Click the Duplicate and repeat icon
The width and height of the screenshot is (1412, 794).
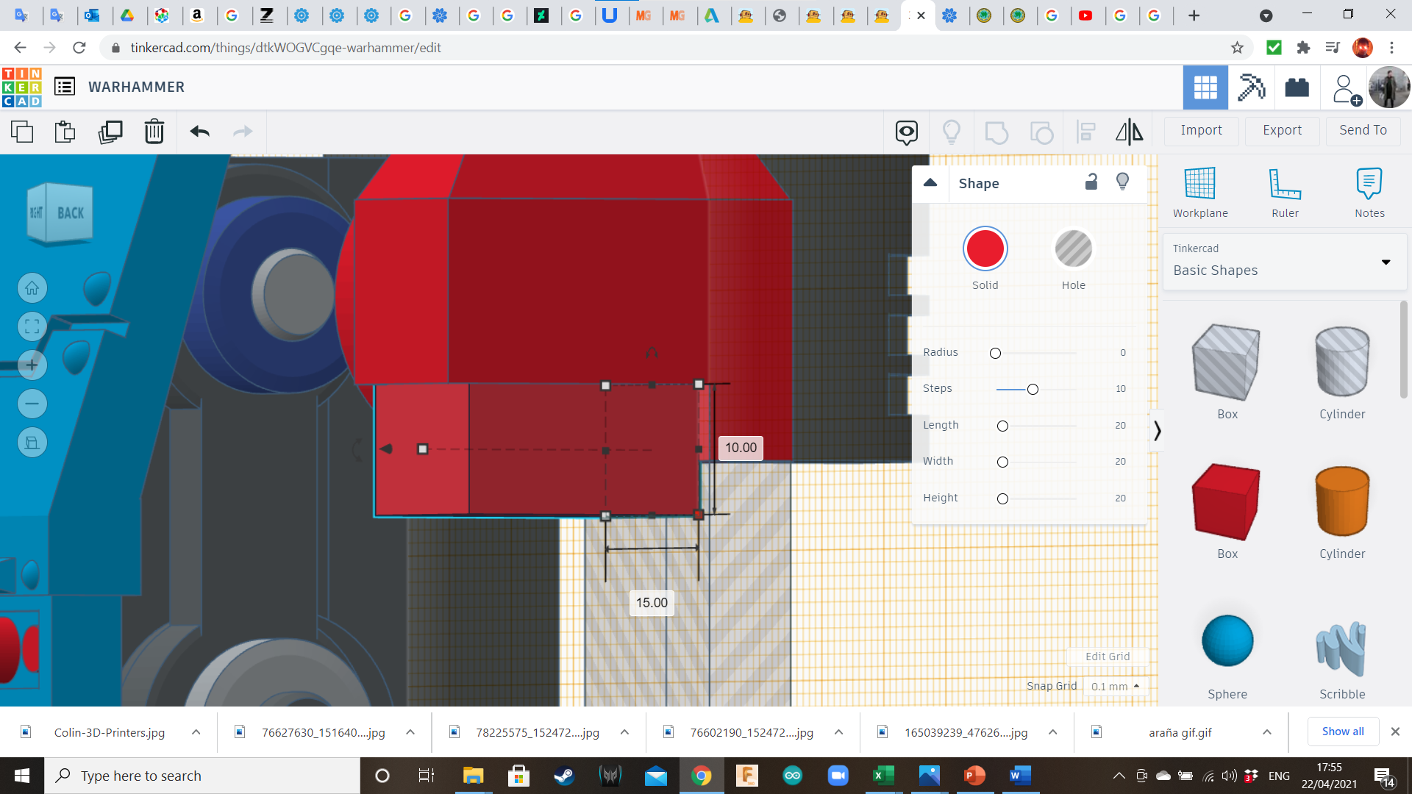110,132
